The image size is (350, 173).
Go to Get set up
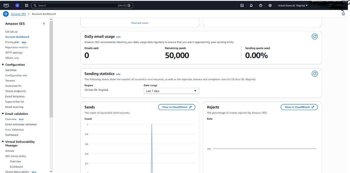(11, 32)
